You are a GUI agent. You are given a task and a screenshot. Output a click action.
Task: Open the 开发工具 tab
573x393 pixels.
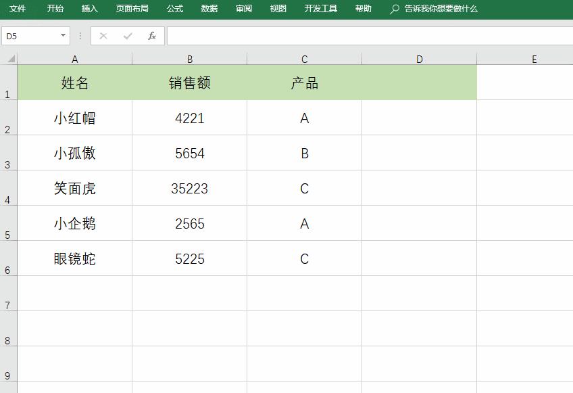click(x=320, y=9)
